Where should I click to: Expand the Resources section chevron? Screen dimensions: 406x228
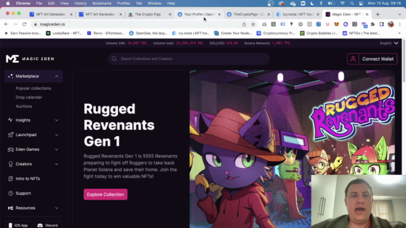pyautogui.click(x=56, y=208)
